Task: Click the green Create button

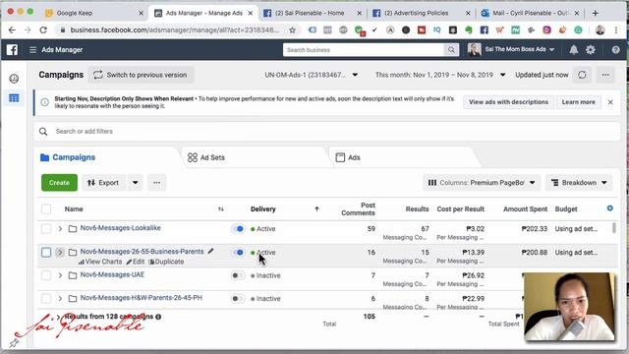Action: tap(59, 183)
